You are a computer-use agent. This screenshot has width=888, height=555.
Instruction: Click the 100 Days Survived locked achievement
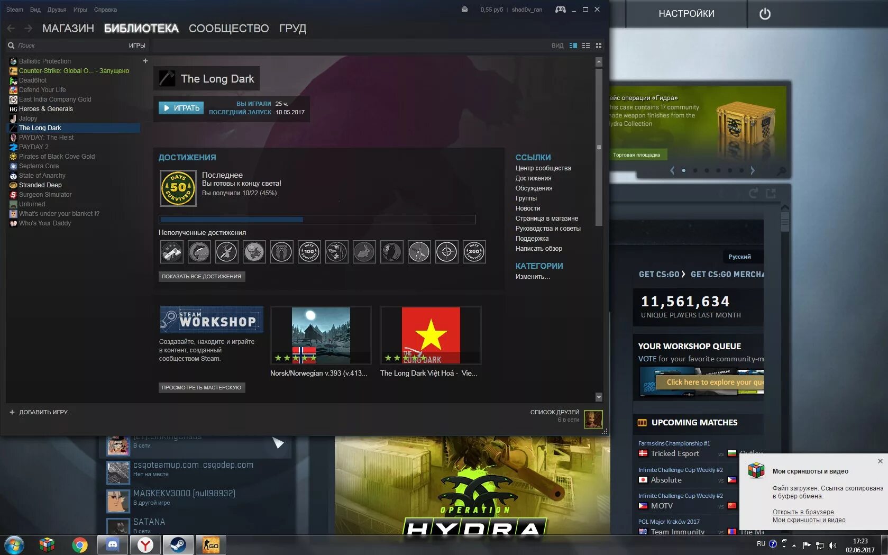pyautogui.click(x=309, y=252)
